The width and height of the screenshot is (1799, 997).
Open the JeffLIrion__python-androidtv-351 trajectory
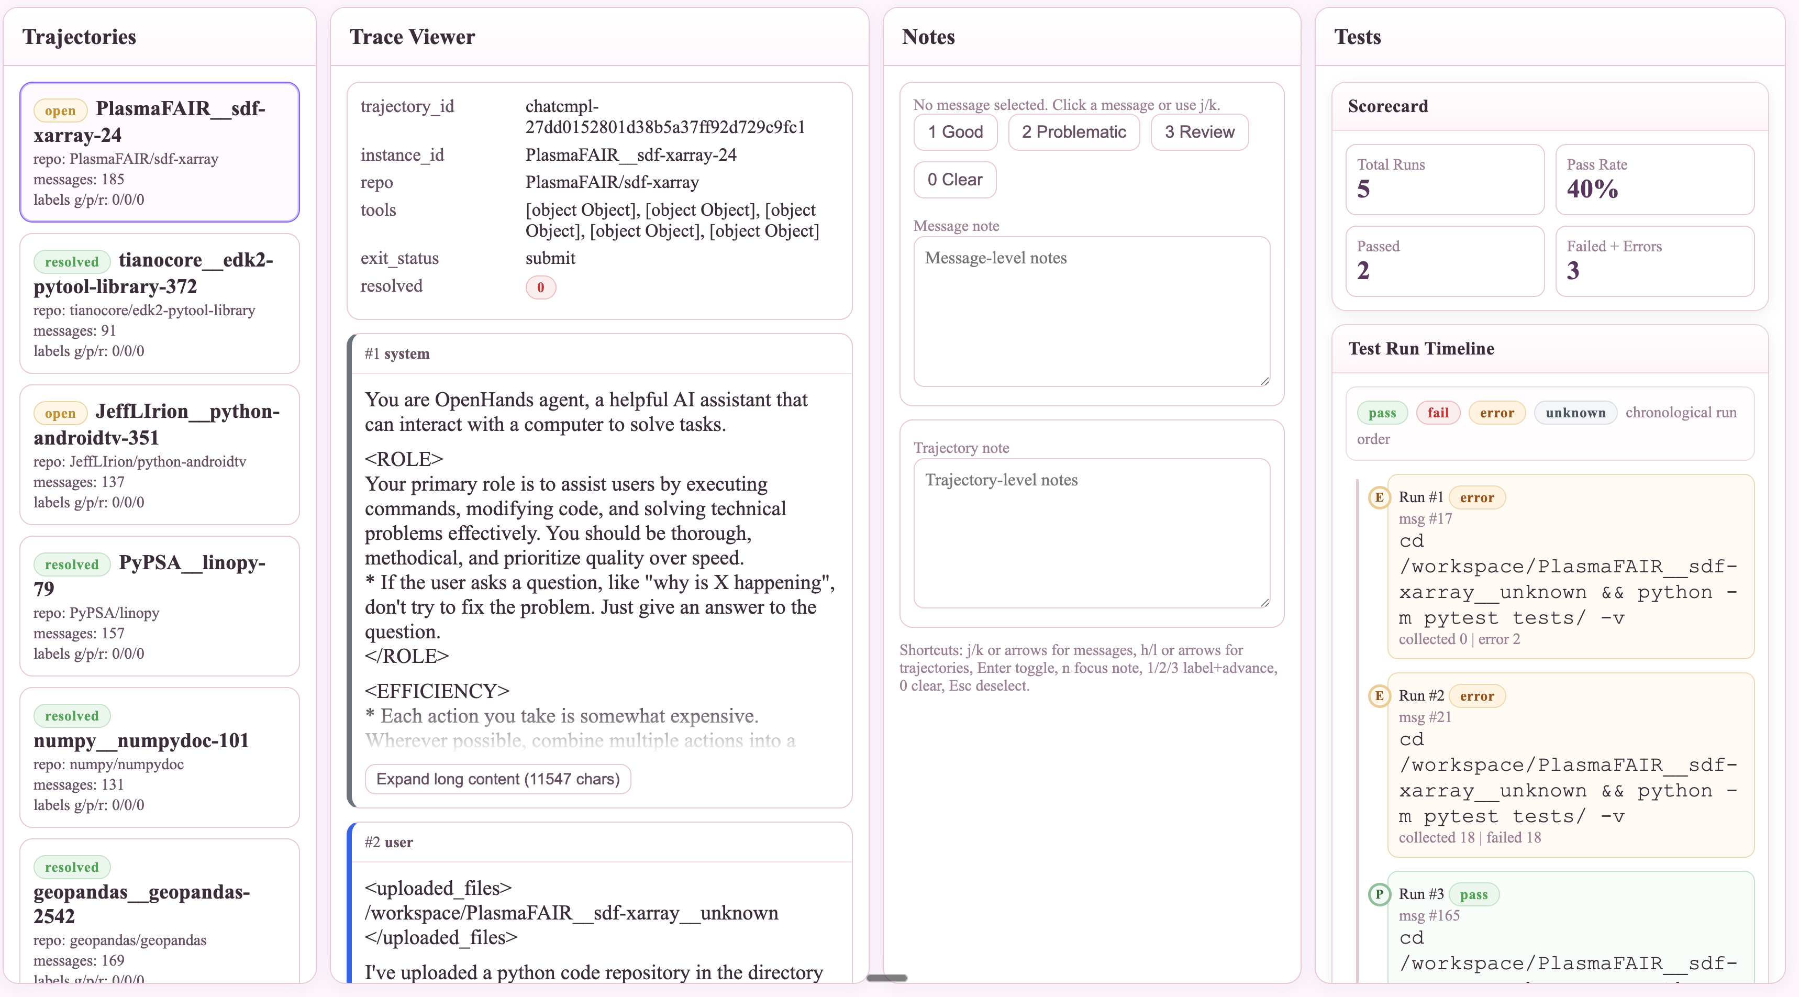pos(159,455)
